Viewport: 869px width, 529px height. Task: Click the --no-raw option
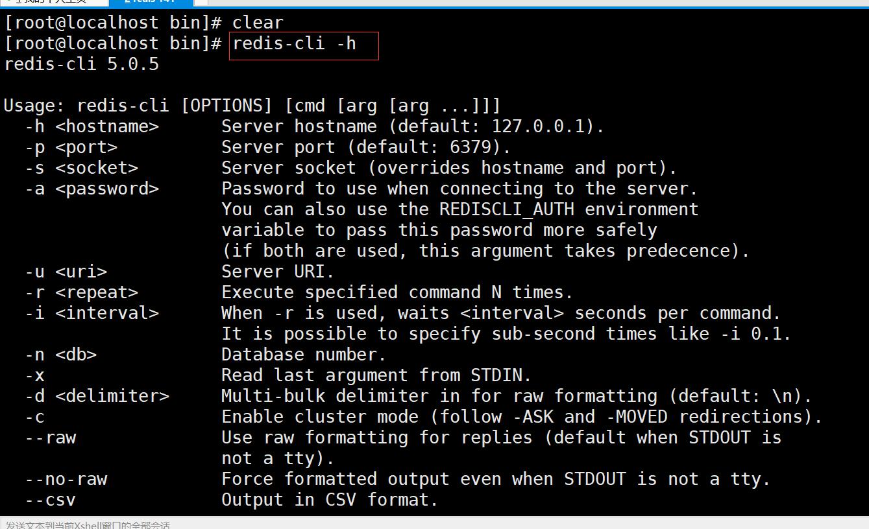(x=66, y=479)
